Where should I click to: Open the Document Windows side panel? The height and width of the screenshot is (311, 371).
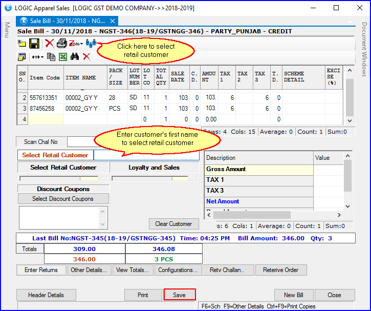pyautogui.click(x=364, y=49)
